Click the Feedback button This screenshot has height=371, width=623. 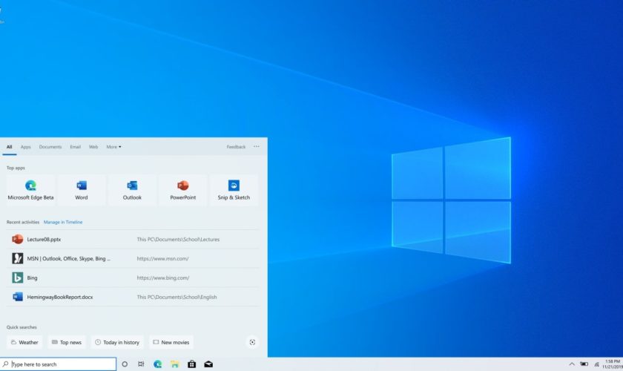(236, 147)
